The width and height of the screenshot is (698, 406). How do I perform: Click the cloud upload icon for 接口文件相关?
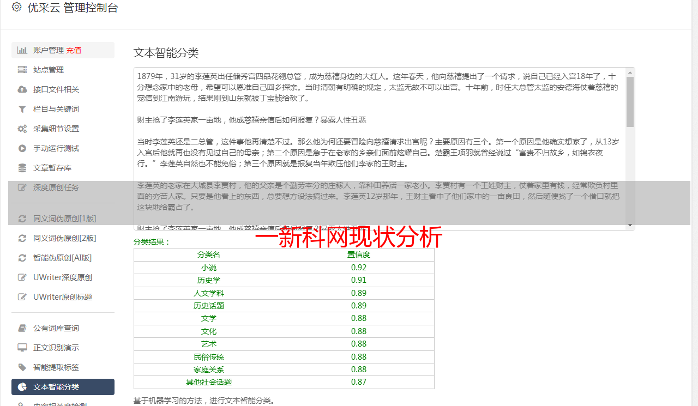[x=22, y=89]
